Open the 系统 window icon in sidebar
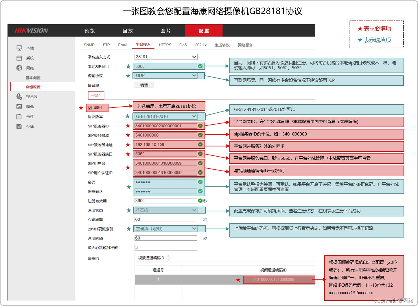The height and width of the screenshot is (306, 418). pos(19,58)
